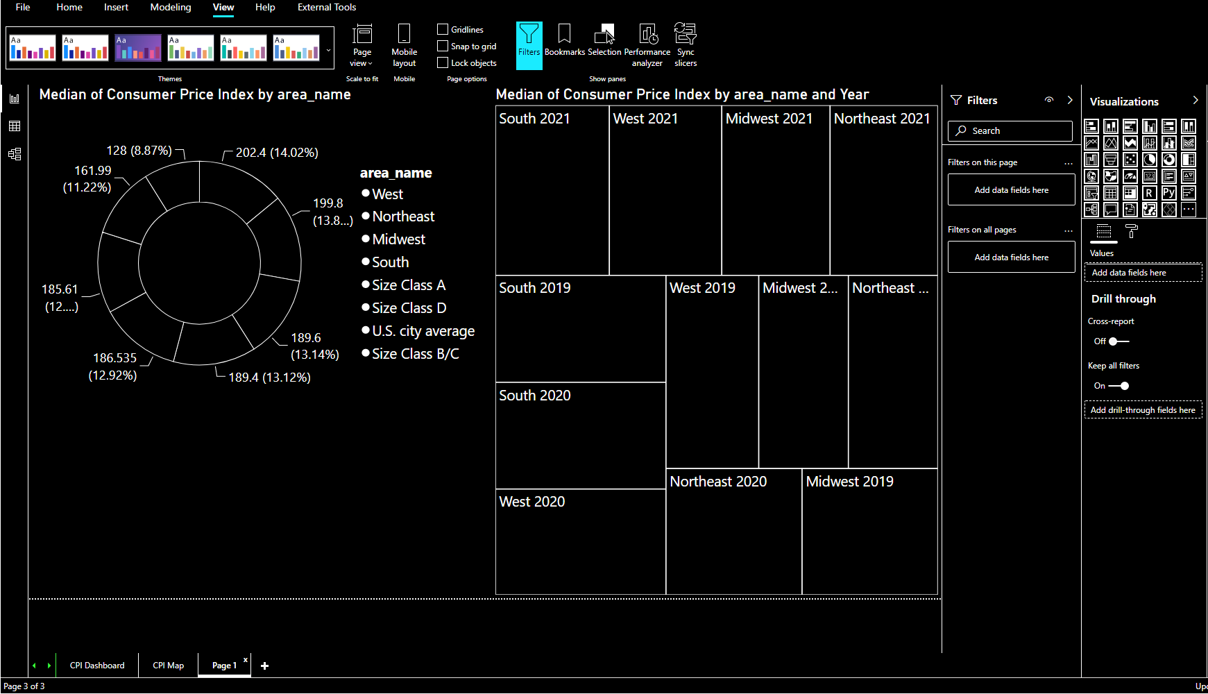Image resolution: width=1208 pixels, height=694 pixels.
Task: Switch to the CPI Dashboard page tab
Action: (97, 665)
